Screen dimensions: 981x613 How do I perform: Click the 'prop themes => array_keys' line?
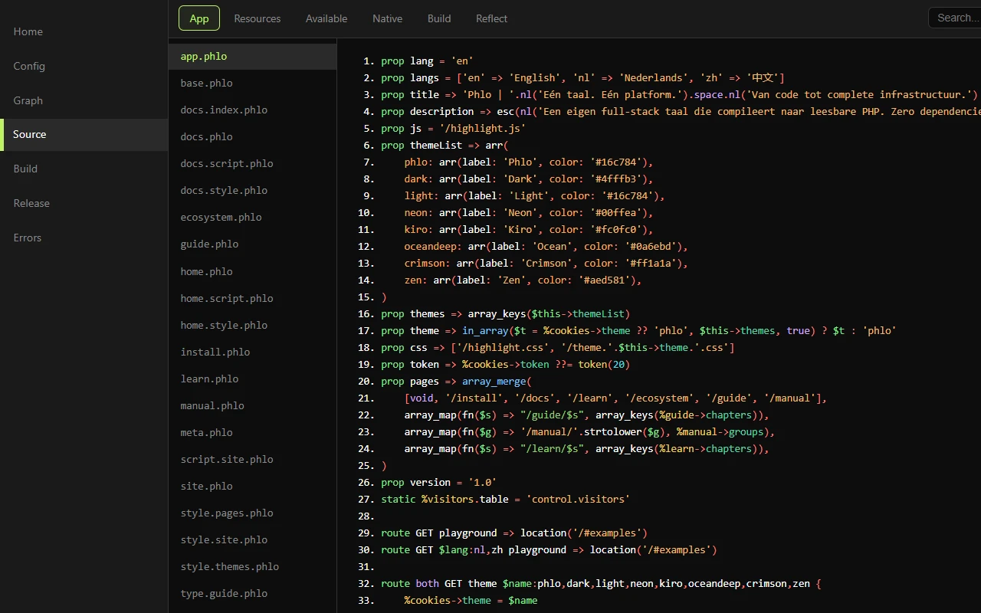[505, 314]
